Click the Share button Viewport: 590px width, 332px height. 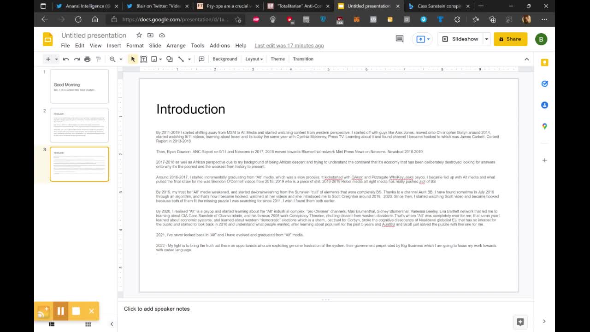pos(510,39)
